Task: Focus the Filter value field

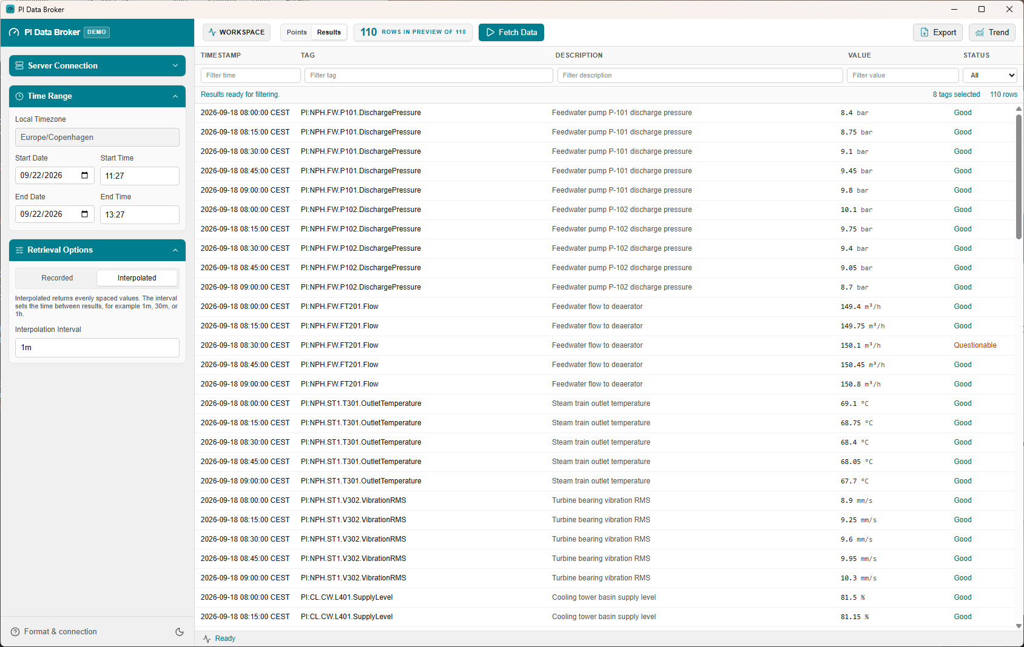Action: pos(903,75)
